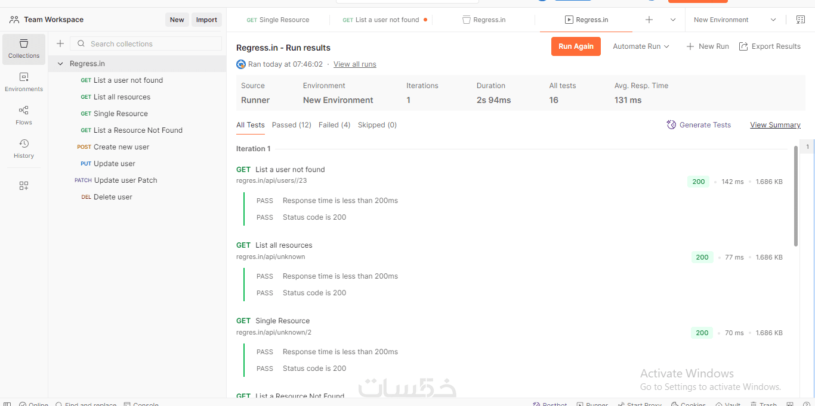Open POST Create new user request
The image size is (815, 406).
pos(137,147)
